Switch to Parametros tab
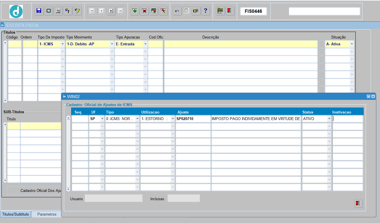This screenshot has width=380, height=223. coord(47,214)
